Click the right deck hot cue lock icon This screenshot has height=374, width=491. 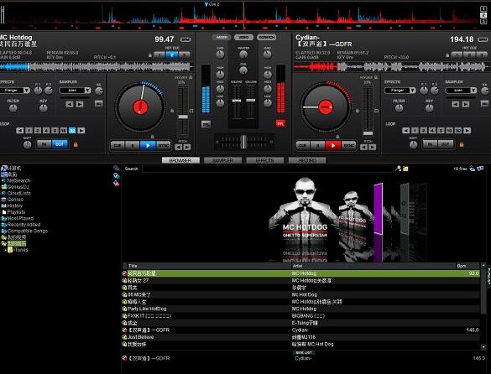pos(447,55)
